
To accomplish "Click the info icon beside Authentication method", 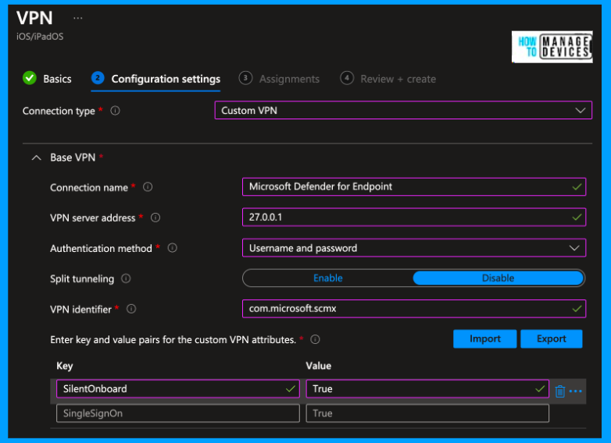I will pyautogui.click(x=172, y=248).
